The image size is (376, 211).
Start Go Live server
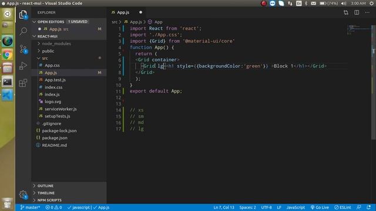[x=320, y=207]
